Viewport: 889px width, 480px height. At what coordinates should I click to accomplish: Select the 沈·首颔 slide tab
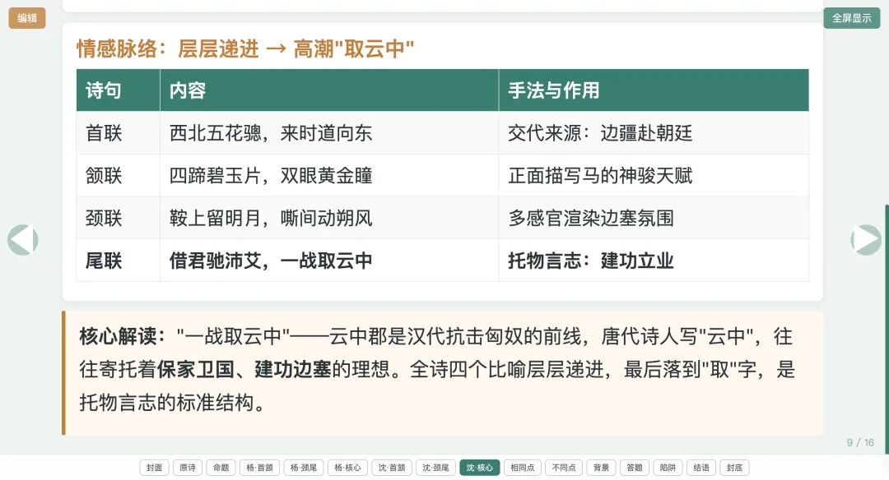(392, 468)
